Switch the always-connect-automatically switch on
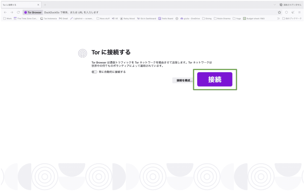The image size is (304, 192). [94, 72]
